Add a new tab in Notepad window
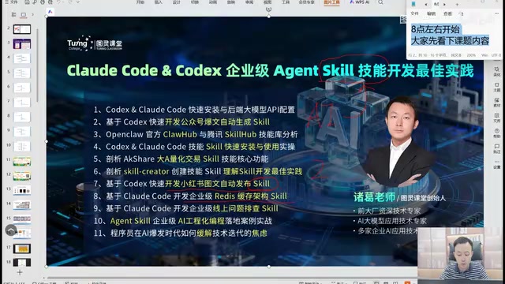 coord(457,4)
